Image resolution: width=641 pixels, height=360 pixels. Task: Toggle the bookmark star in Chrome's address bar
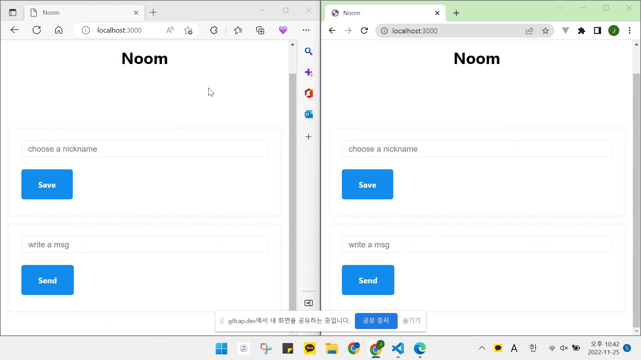546,31
